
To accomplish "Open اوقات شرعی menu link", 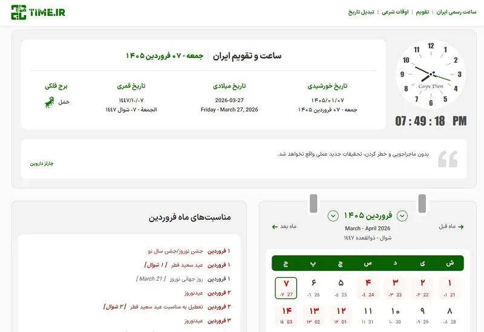I will [395, 12].
